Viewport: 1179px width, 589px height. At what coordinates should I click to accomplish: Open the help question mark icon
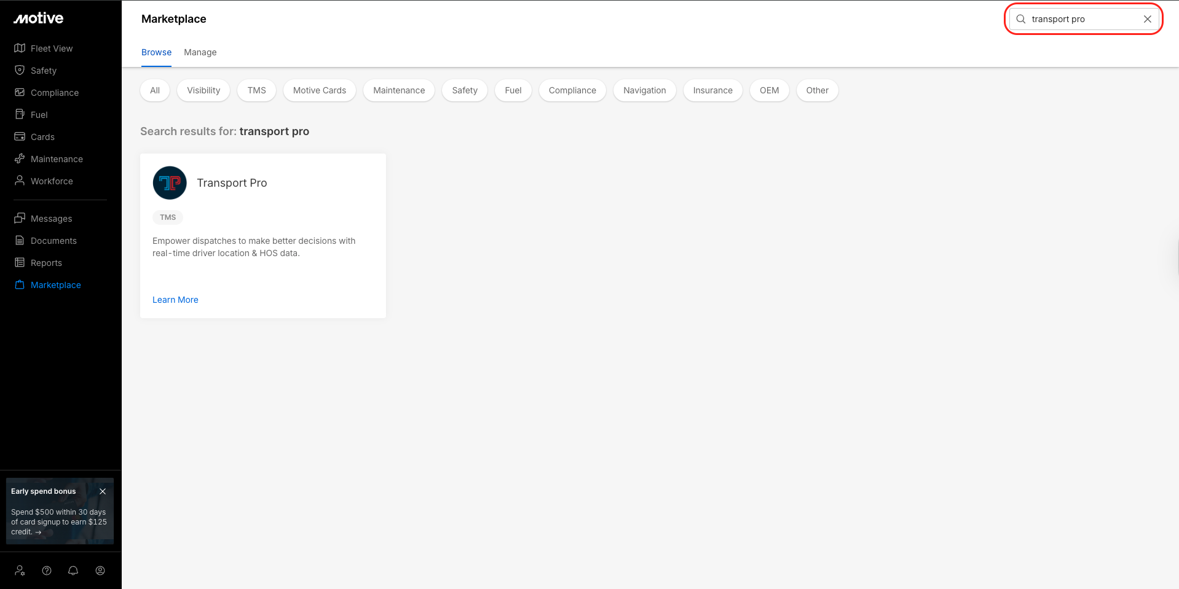[x=47, y=571]
